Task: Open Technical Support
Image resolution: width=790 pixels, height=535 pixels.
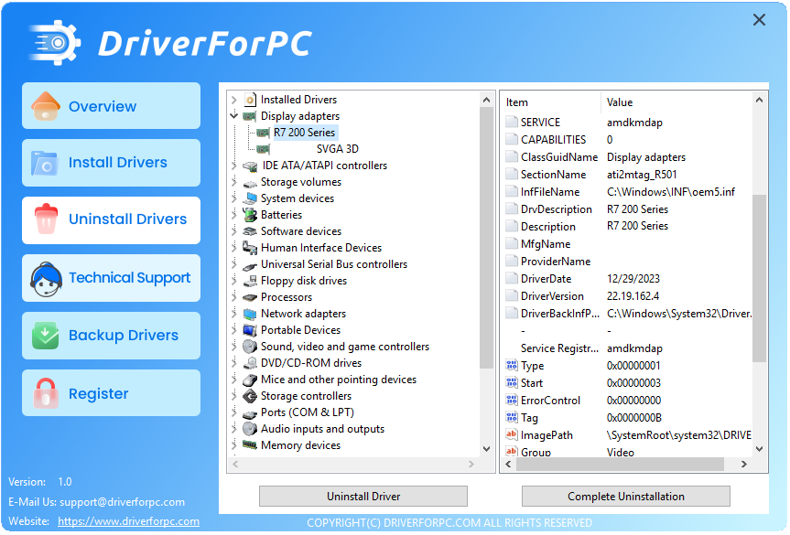Action: [111, 278]
